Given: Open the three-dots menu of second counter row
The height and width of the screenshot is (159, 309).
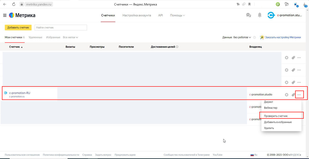Looking at the screenshot, I should (x=299, y=70).
